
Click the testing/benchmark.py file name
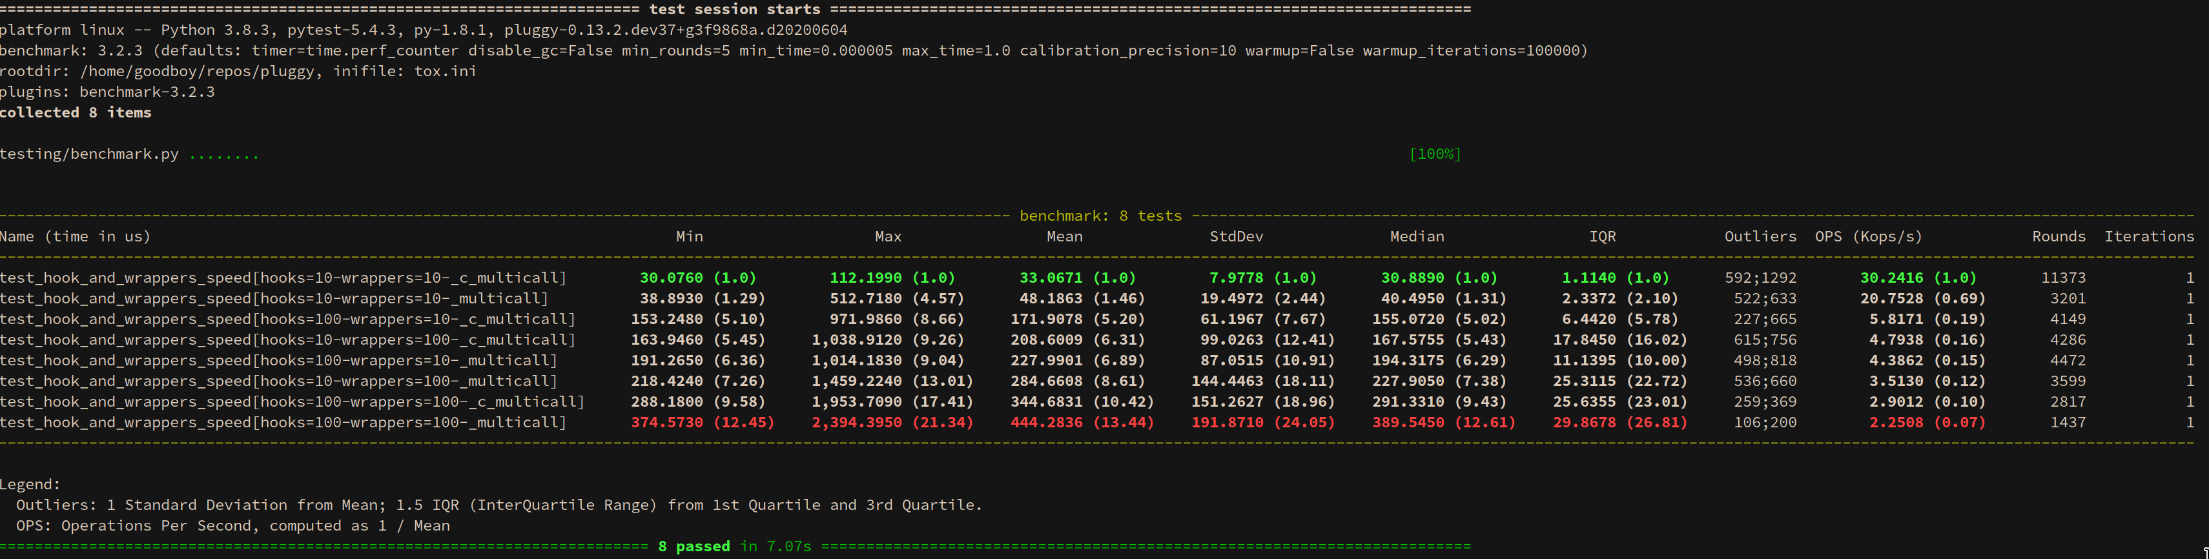tap(89, 154)
